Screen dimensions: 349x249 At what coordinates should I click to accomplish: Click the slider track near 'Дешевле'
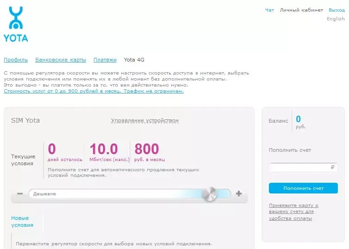pyautogui.click(x=130, y=194)
